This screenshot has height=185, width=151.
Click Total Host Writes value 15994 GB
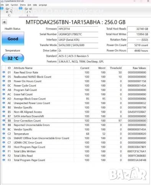pos(138,34)
